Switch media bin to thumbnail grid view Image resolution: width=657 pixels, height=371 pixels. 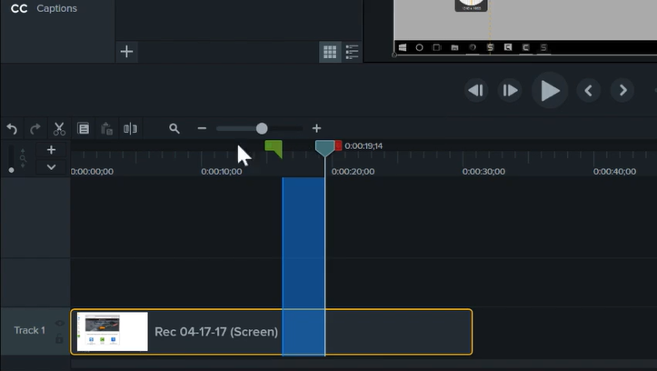(x=330, y=52)
